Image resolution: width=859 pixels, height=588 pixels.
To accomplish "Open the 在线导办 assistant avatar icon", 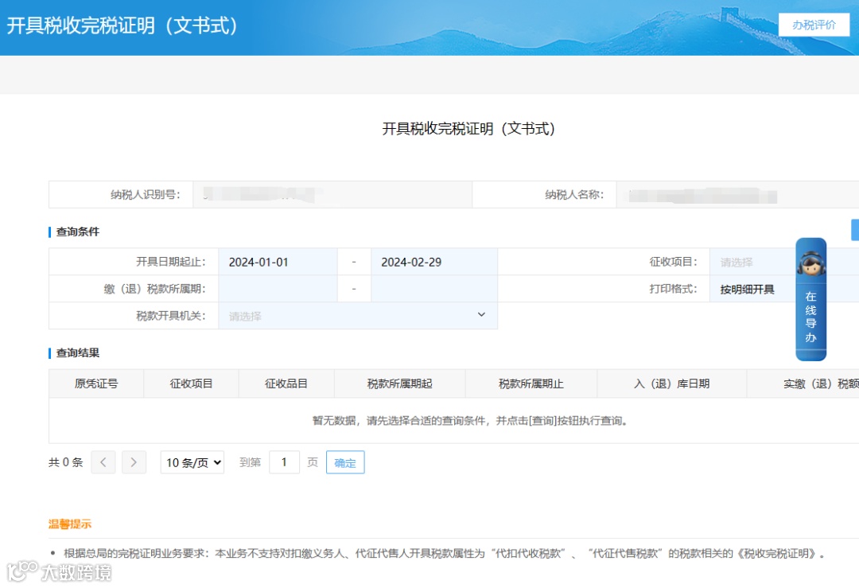I will (810, 263).
